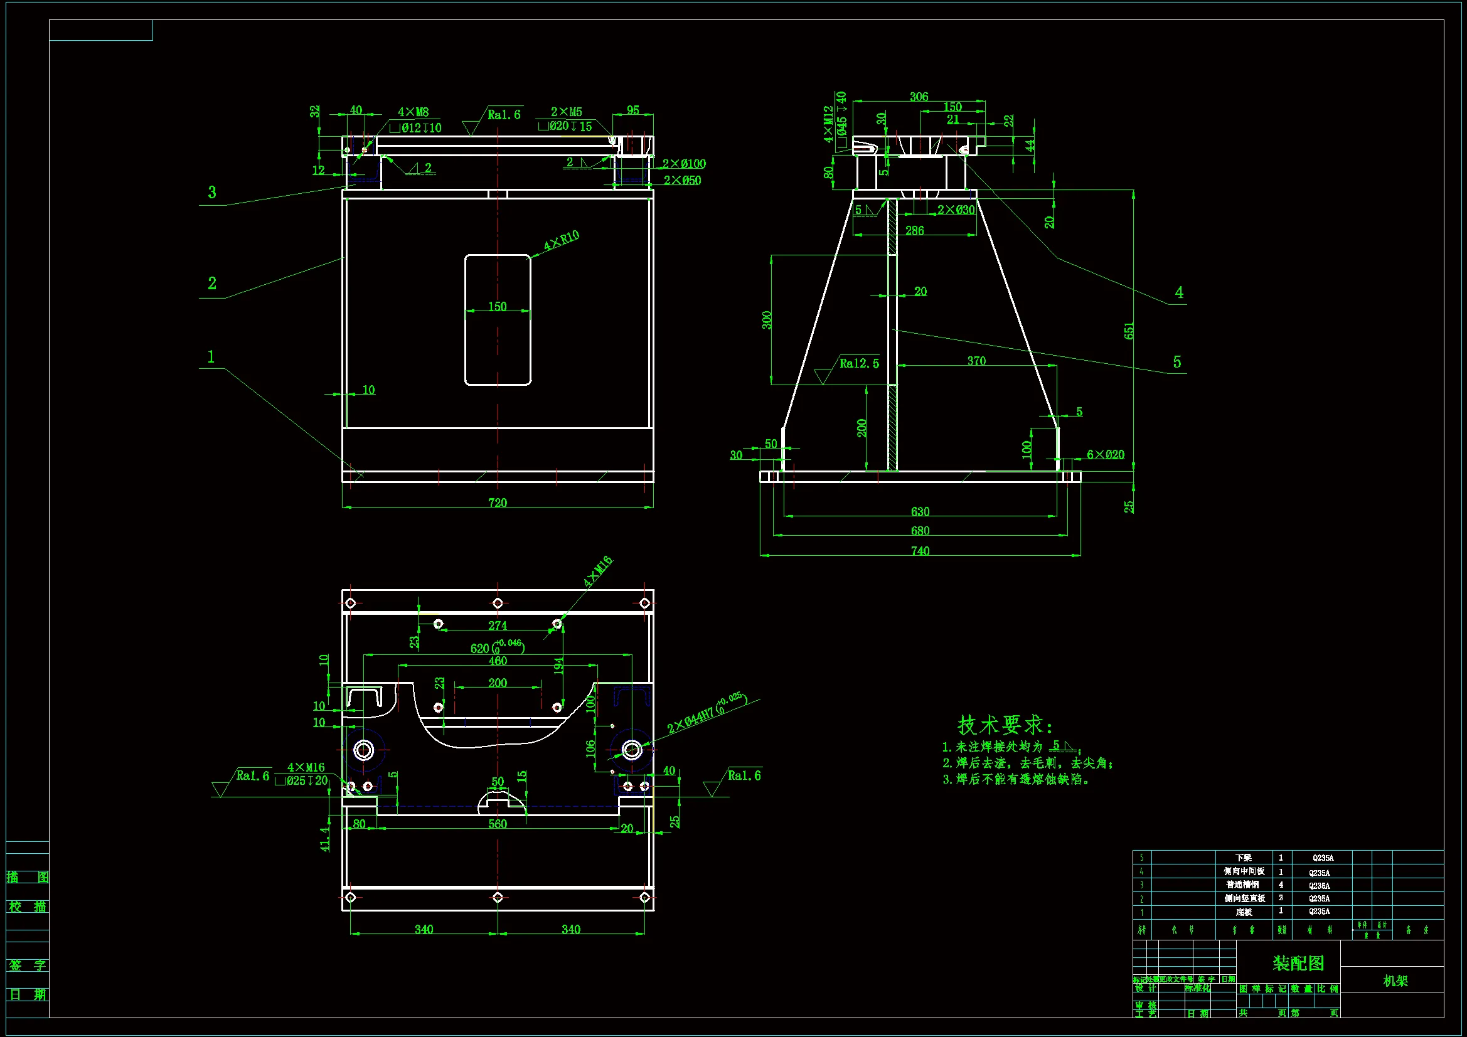This screenshot has width=1467, height=1037.
Task: Click the 普通槽钢 parts list row
Action: (x=1242, y=885)
